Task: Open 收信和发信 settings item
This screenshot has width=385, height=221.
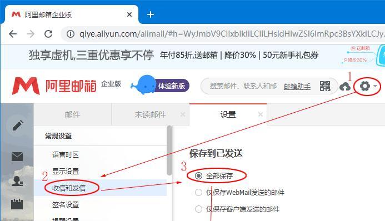Action: [x=100, y=188]
